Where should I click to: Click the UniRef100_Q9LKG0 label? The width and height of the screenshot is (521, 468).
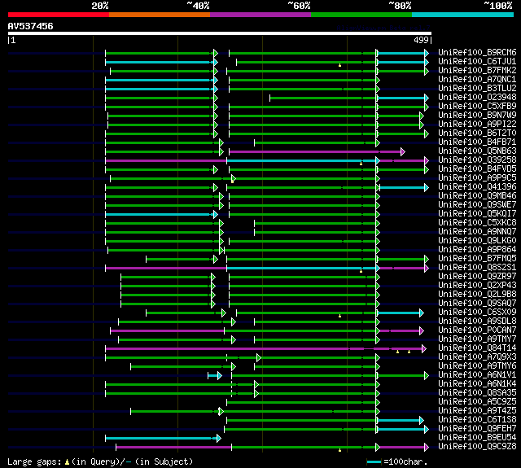tap(477, 241)
